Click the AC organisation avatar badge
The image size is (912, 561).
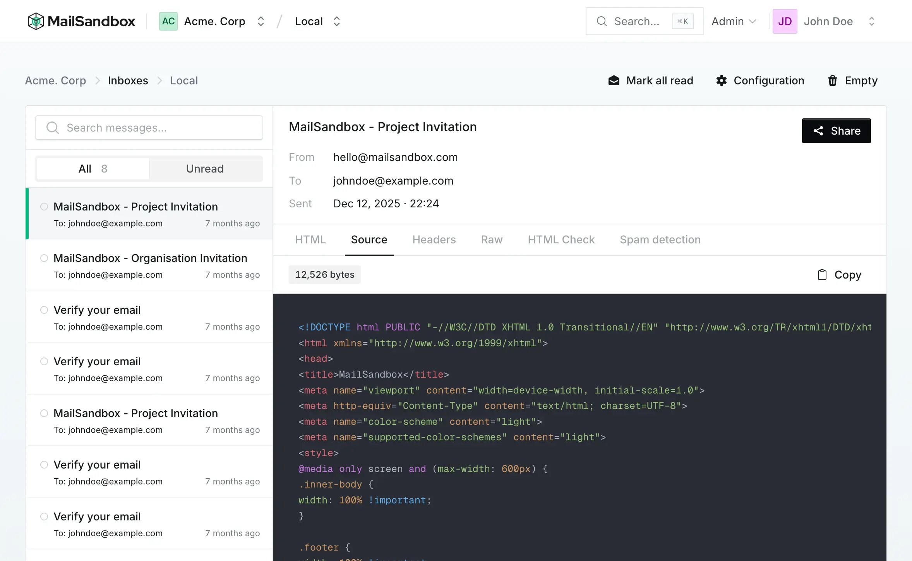point(168,21)
